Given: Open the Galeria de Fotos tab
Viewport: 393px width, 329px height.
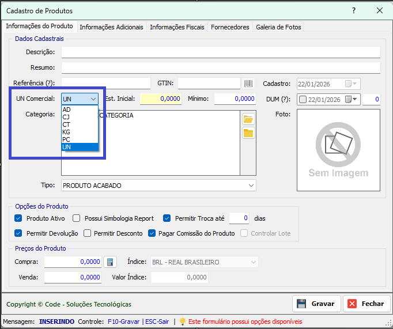Looking at the screenshot, I should point(278,27).
